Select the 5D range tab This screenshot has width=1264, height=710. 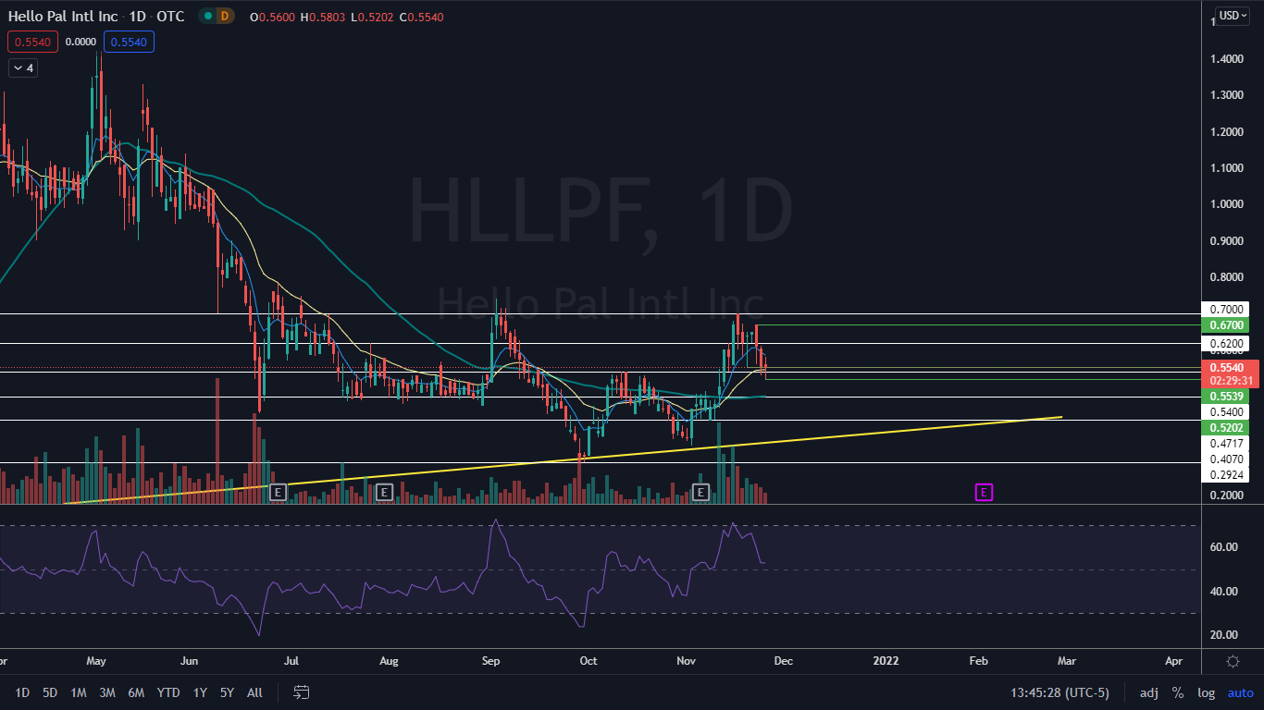(50, 692)
